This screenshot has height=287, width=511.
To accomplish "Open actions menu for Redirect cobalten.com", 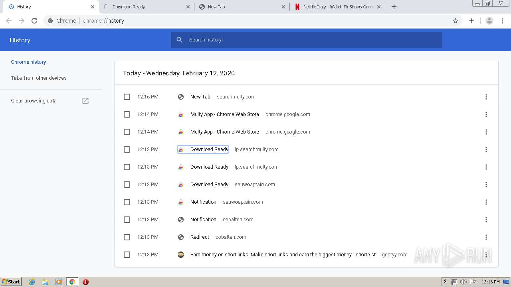I will (x=486, y=237).
